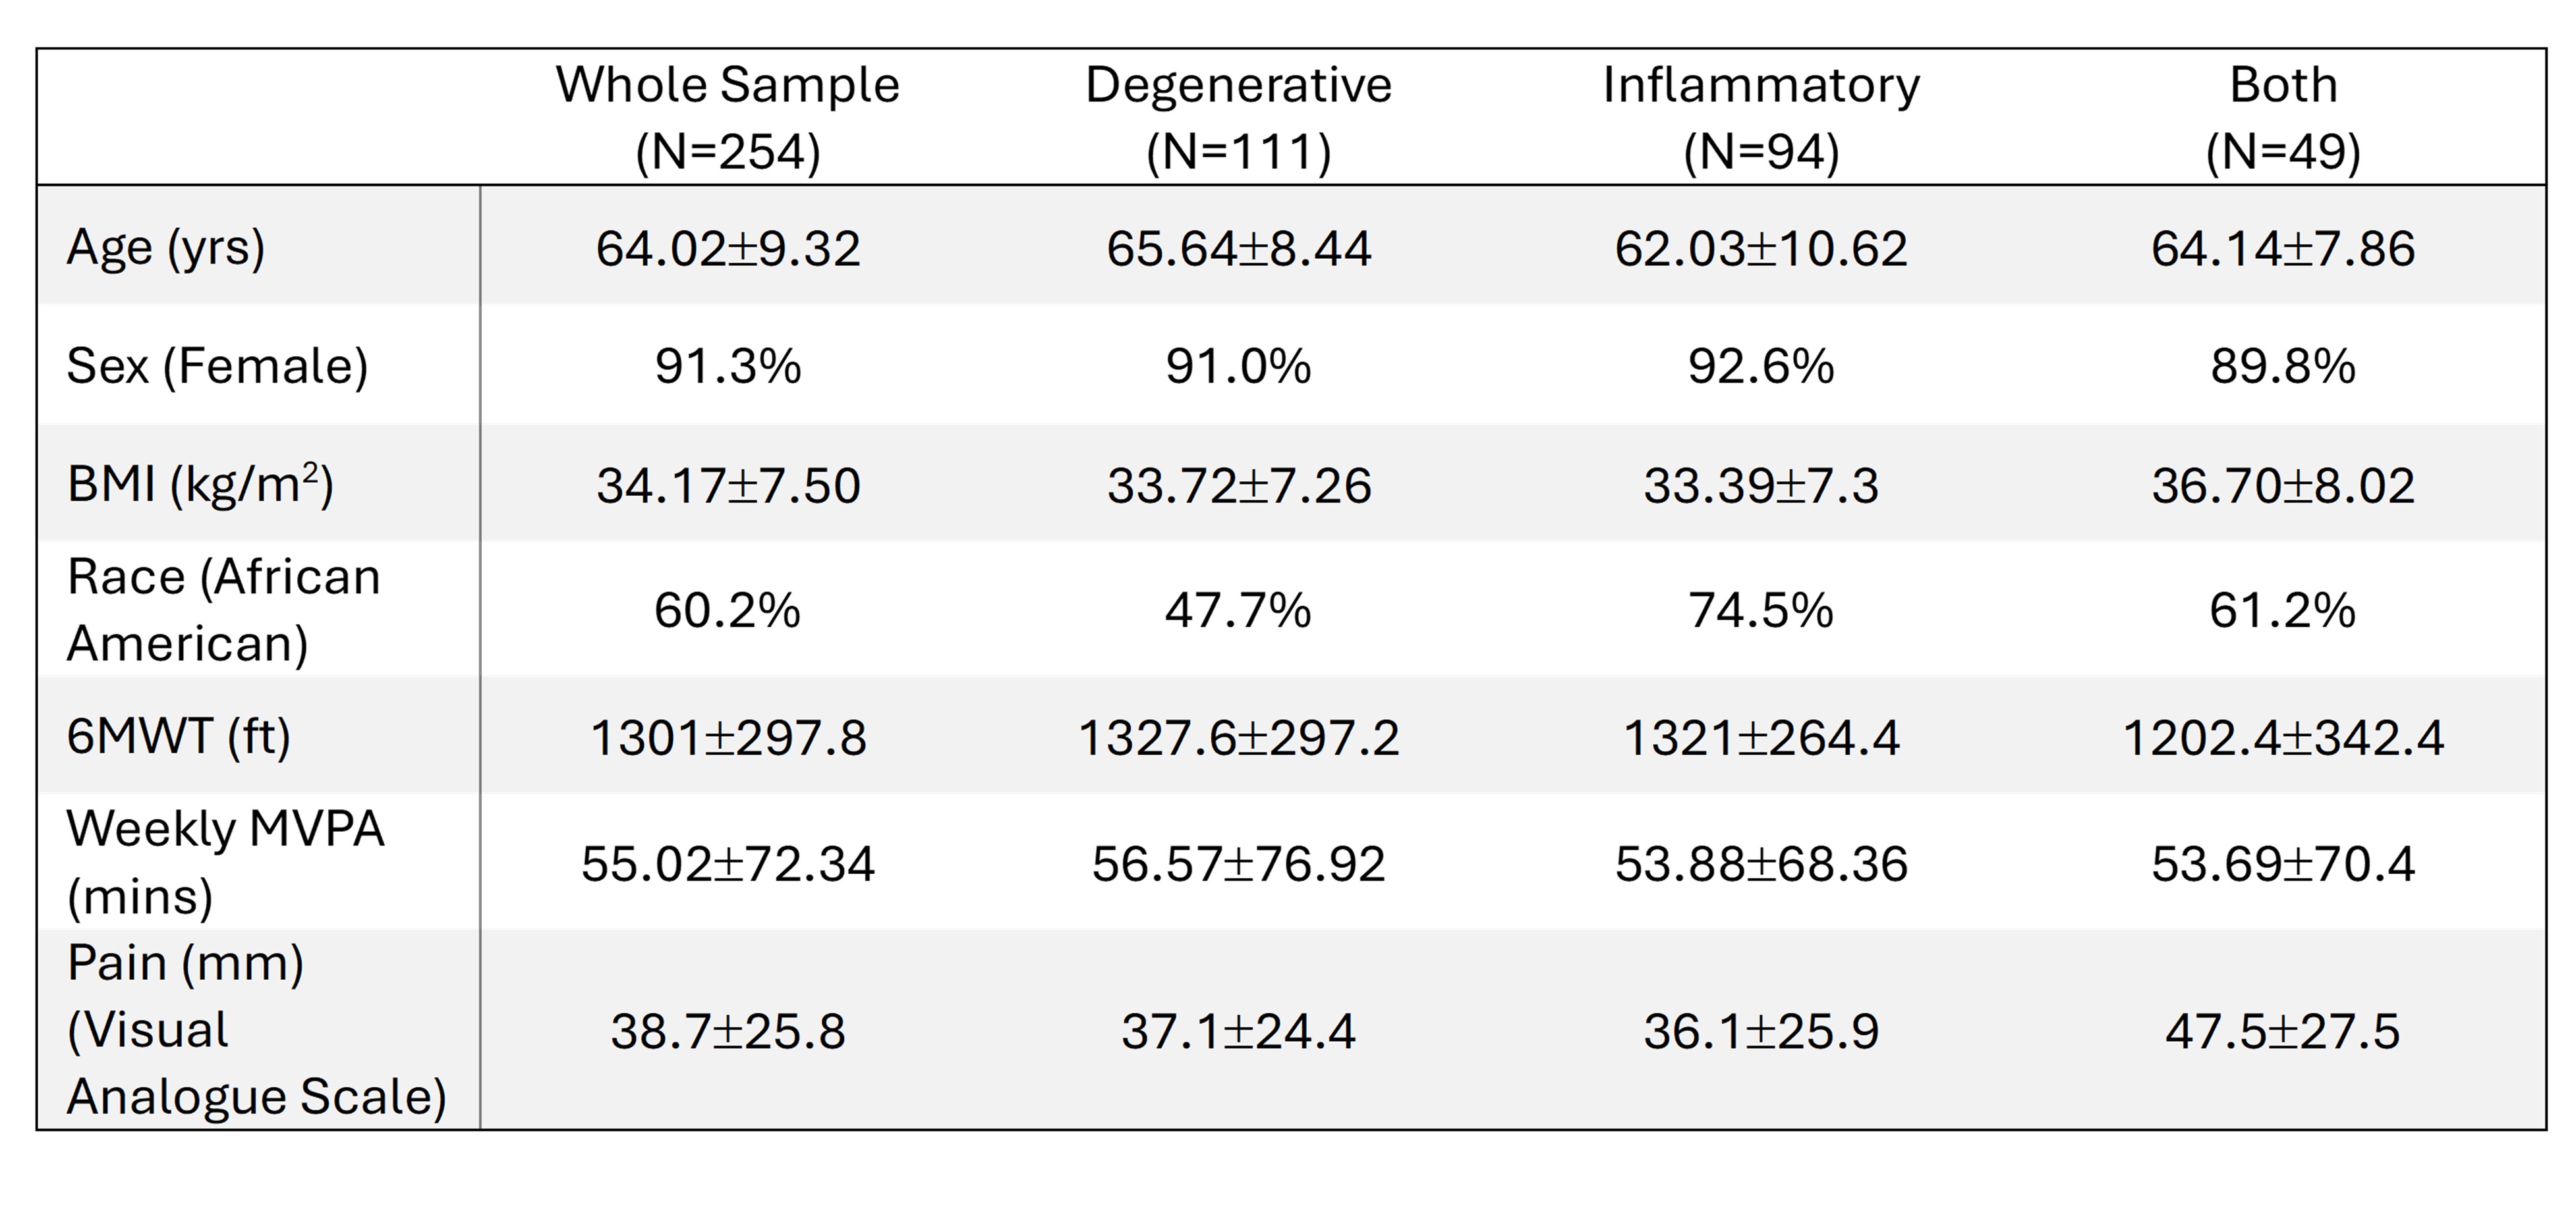Click the Degenerative column header
This screenshot has width=2576, height=1209.
[1238, 117]
